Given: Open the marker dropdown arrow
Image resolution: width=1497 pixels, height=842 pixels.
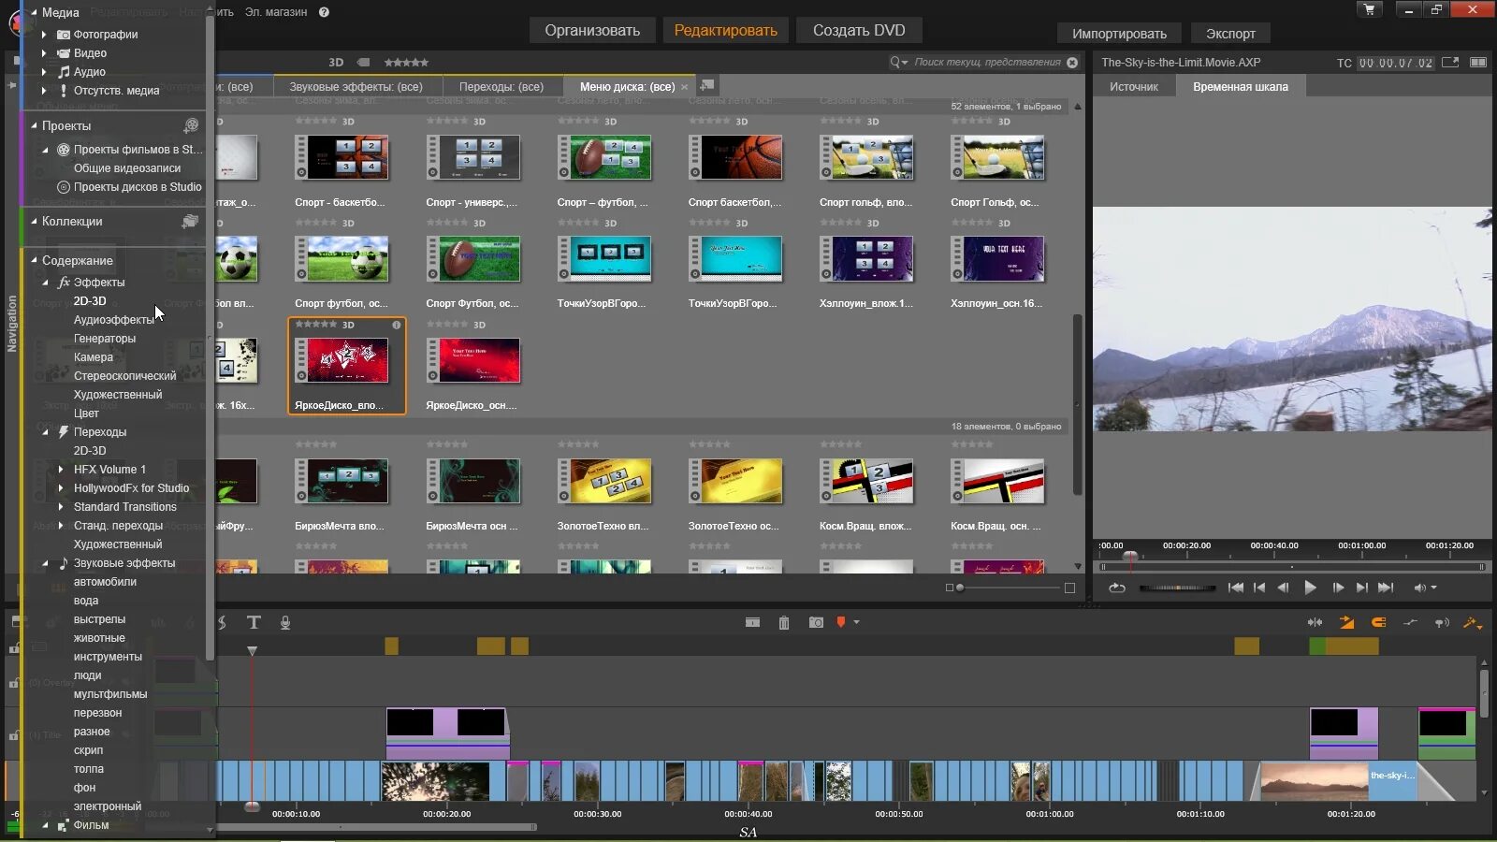Looking at the screenshot, I should [856, 622].
